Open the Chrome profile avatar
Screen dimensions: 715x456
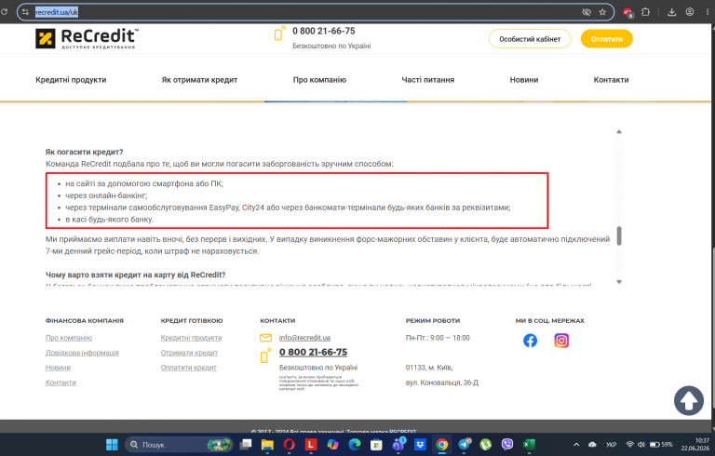pos(690,12)
